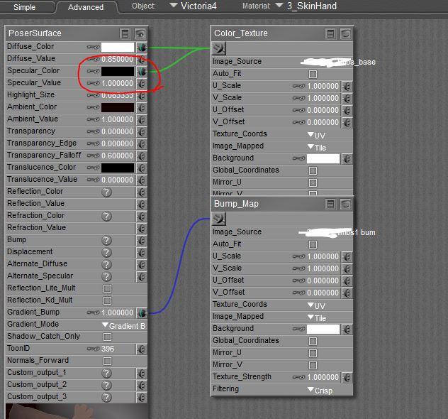This screenshot has height=419, width=448.
Task: Toggle Color_Texture node preview eye button
Action: point(346,34)
